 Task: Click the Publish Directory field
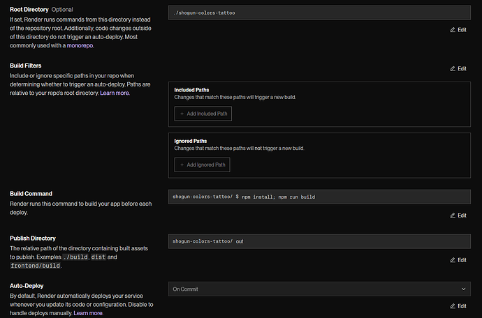tap(319, 241)
